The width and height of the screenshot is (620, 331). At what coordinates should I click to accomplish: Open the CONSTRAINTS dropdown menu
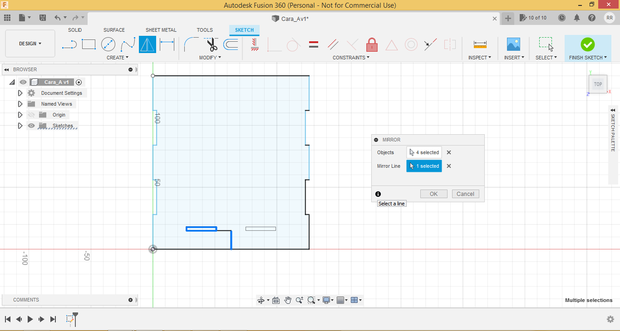351,58
